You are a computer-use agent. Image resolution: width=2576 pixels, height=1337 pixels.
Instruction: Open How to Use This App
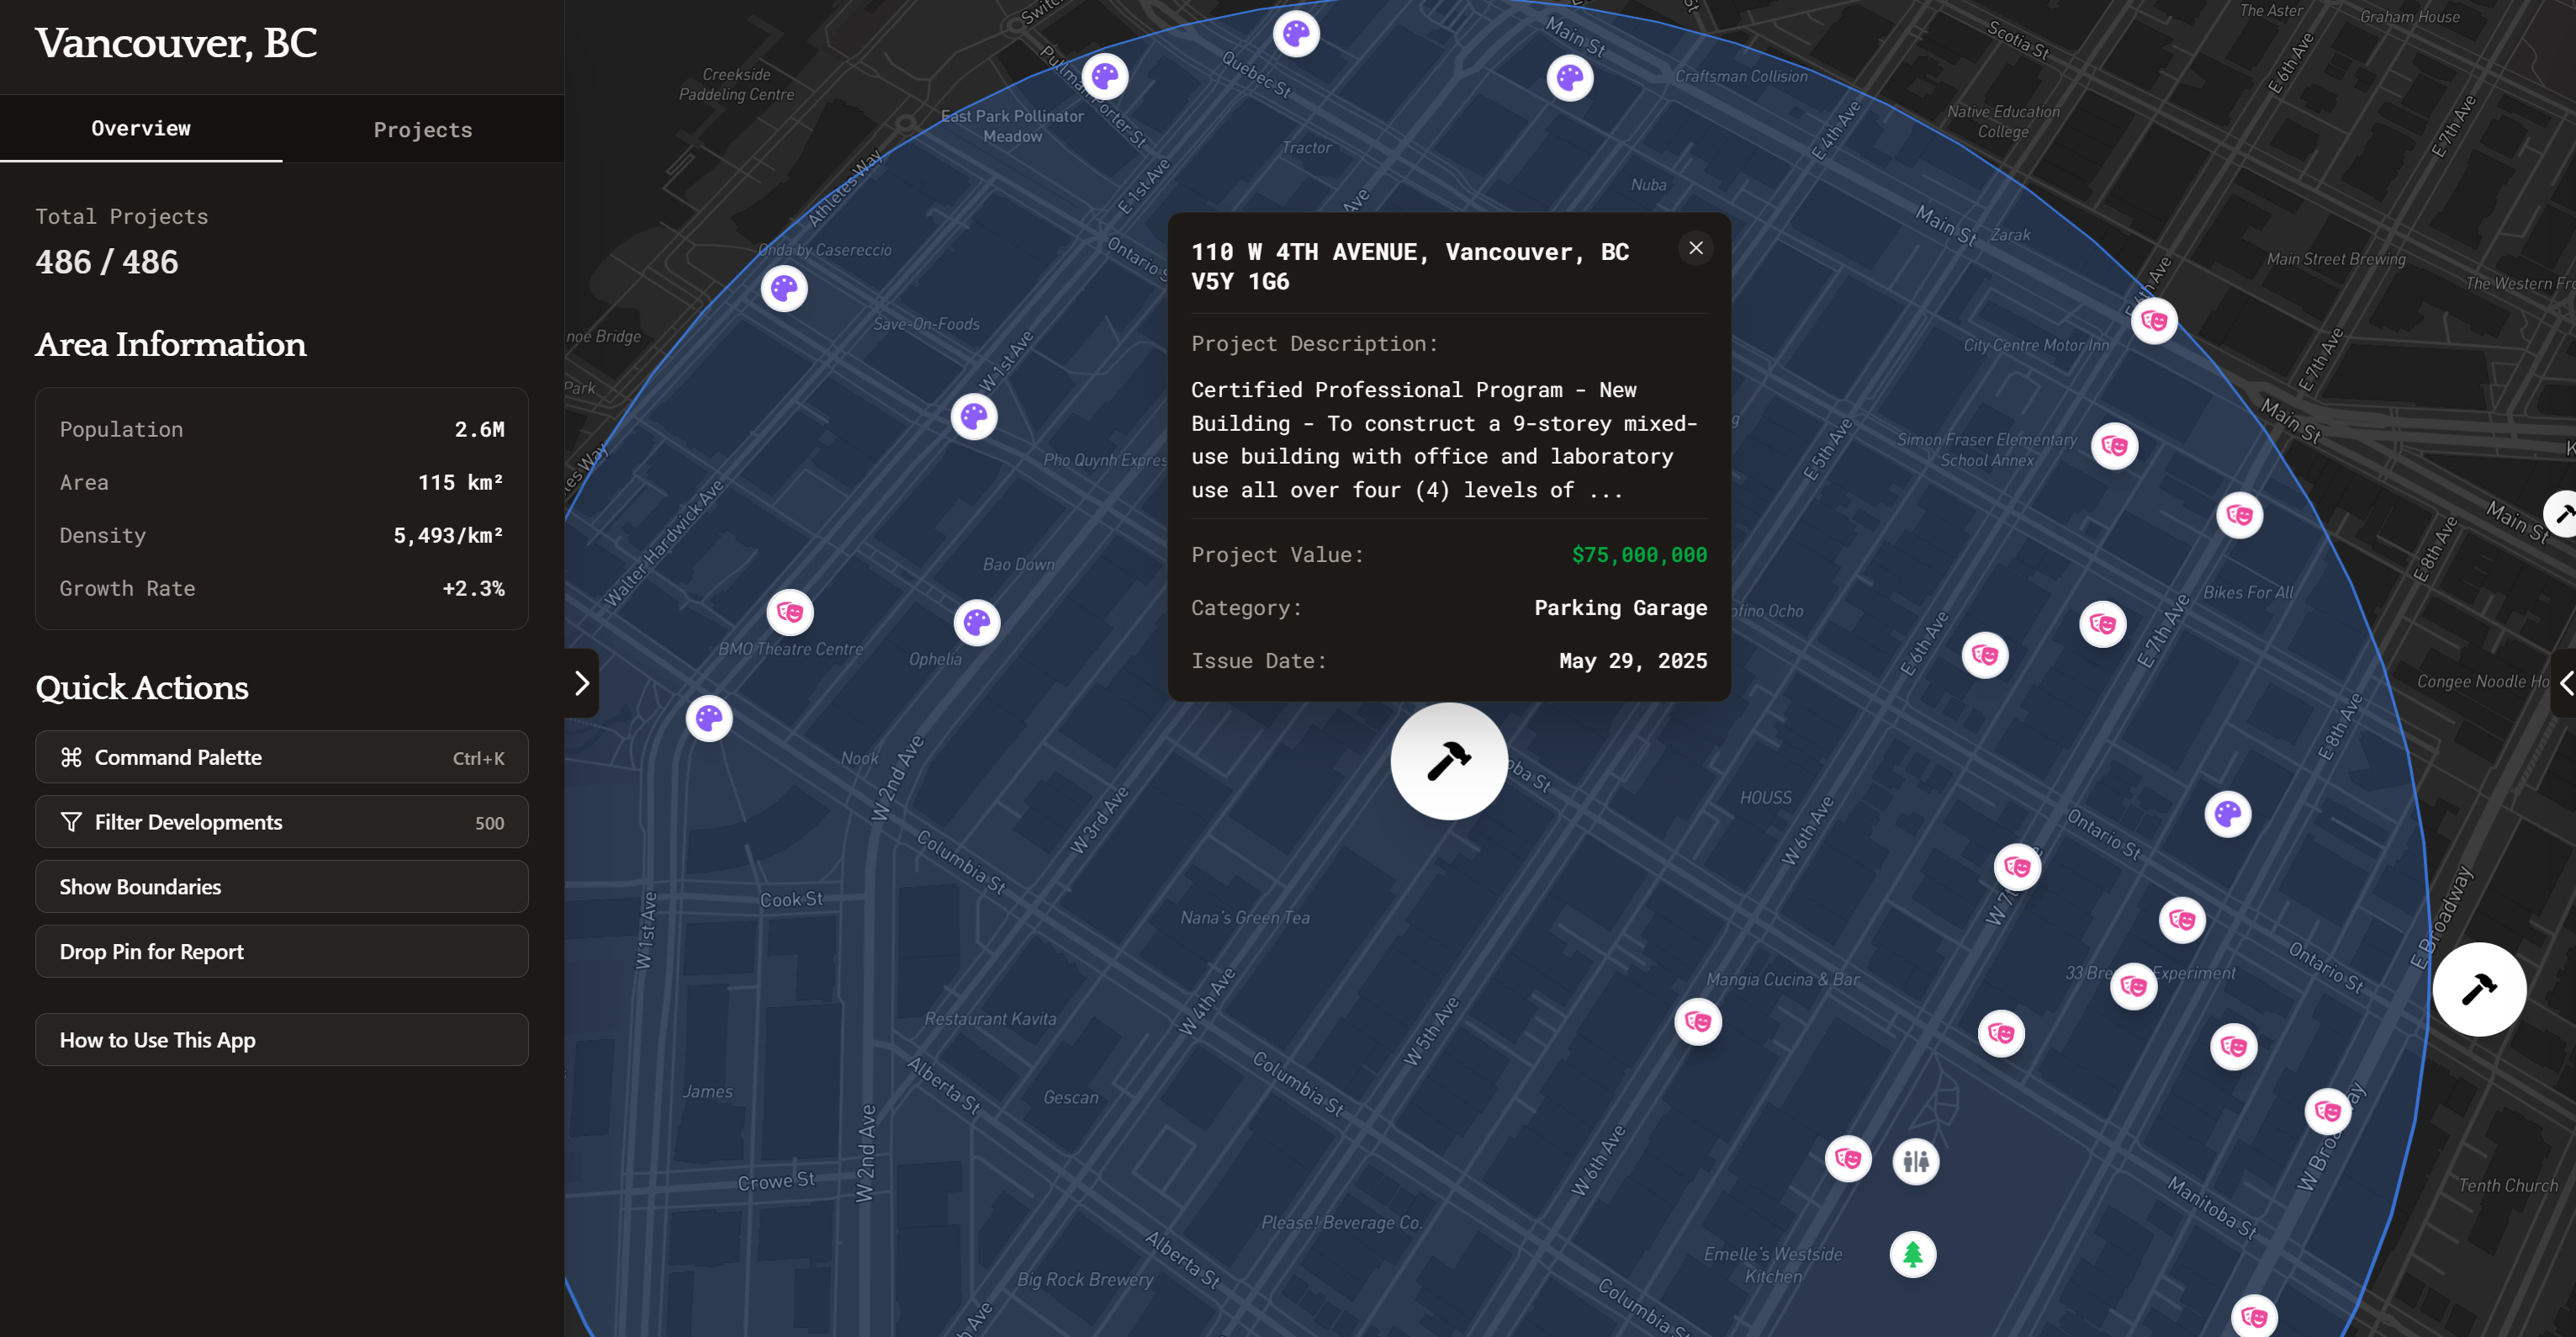click(x=281, y=1040)
